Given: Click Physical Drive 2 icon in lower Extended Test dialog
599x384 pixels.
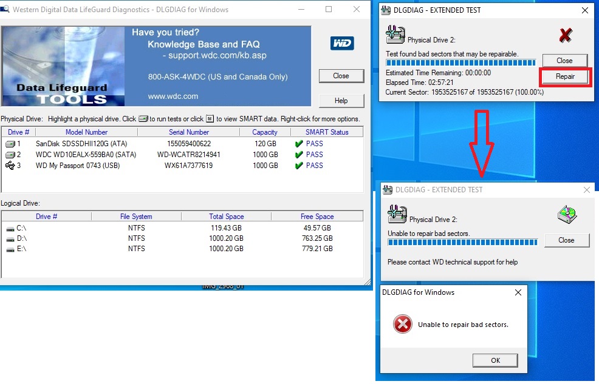Looking at the screenshot, I should (x=397, y=214).
